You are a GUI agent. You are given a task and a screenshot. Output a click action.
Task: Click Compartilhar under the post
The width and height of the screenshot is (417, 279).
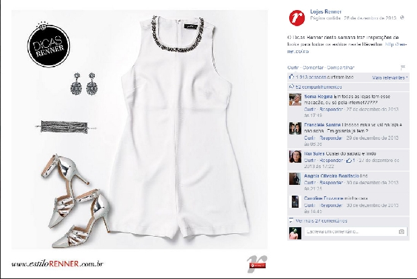341,67
